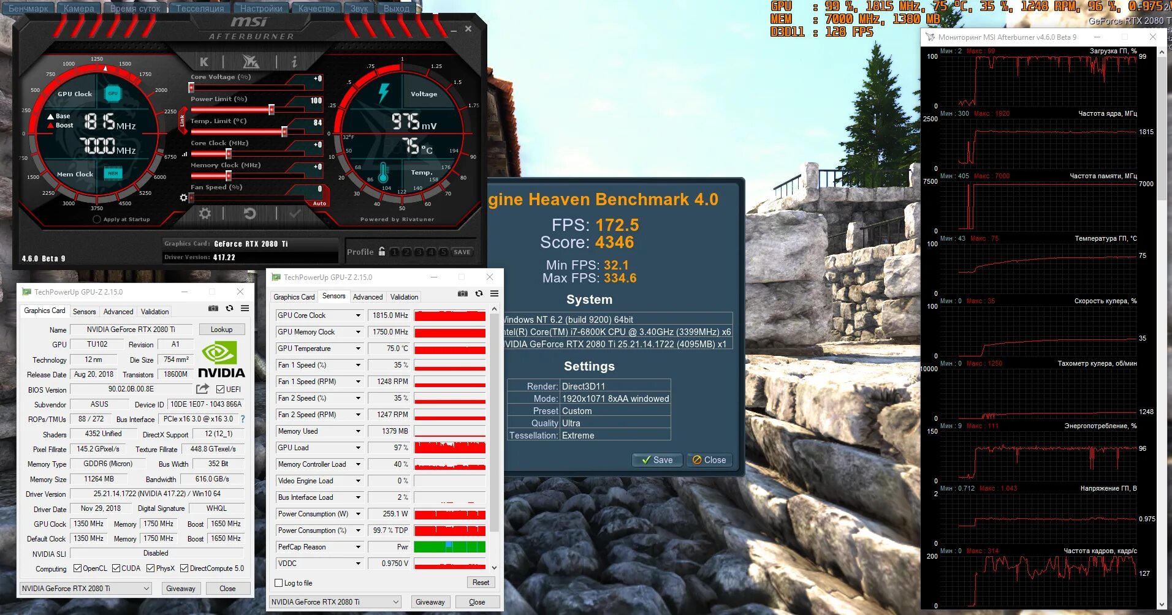Image resolution: width=1172 pixels, height=615 pixels.
Task: Click the Lookup button in GPU-Z
Action: 221,330
